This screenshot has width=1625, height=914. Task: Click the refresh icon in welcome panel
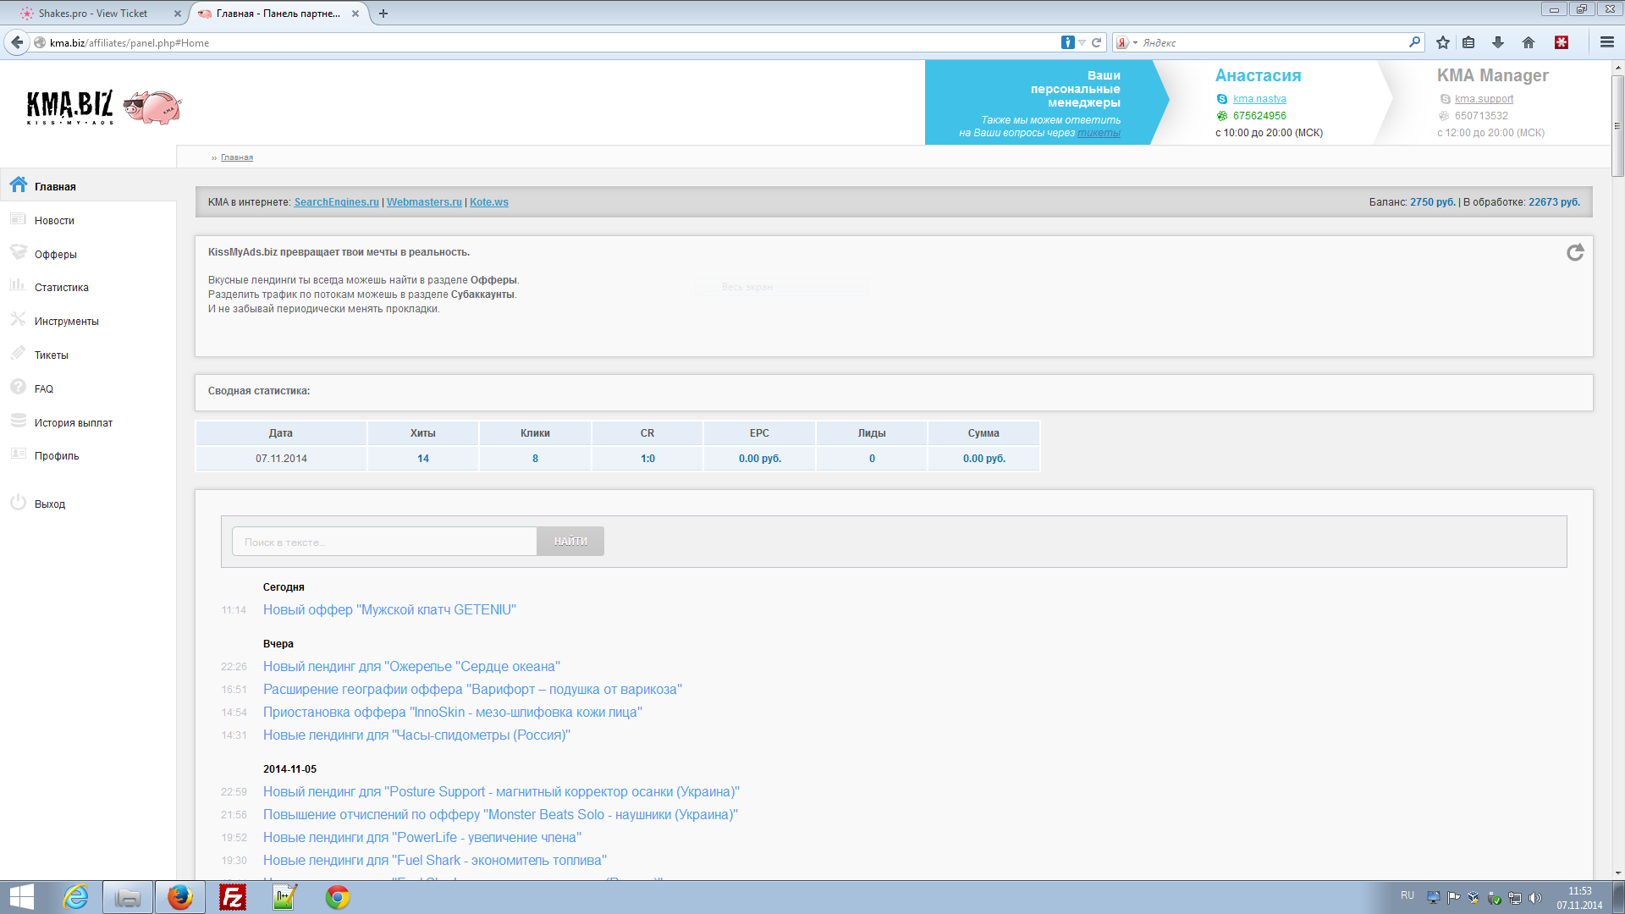click(1574, 252)
